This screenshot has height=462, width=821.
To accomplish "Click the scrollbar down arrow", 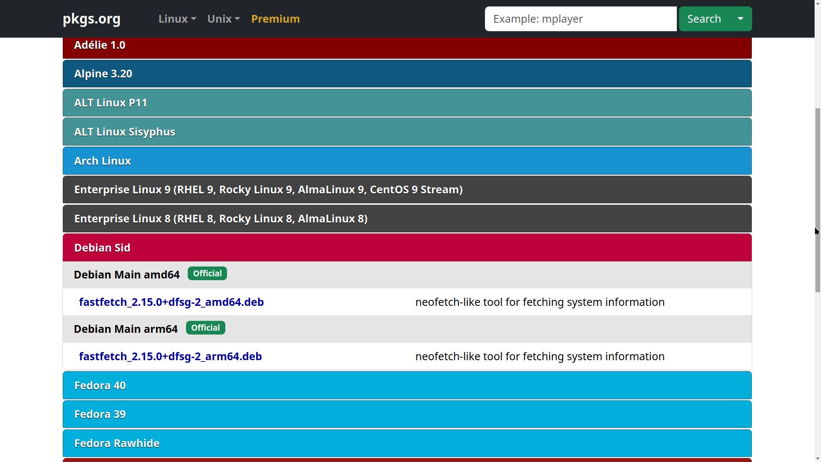I will coord(818,458).
